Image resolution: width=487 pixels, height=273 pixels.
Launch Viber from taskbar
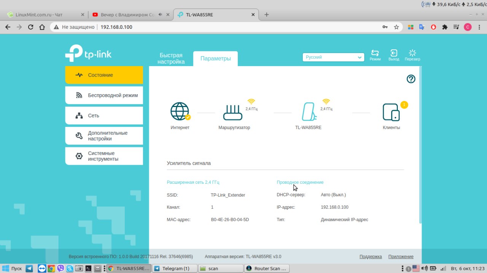click(x=60, y=268)
